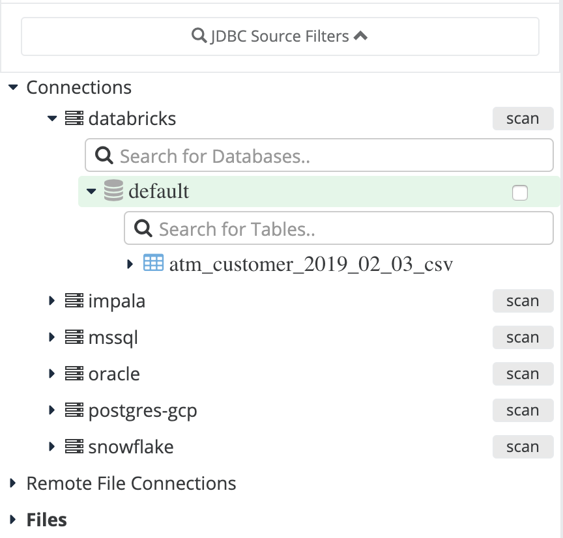
Task: Expand Remote File Connections section
Action: point(13,483)
